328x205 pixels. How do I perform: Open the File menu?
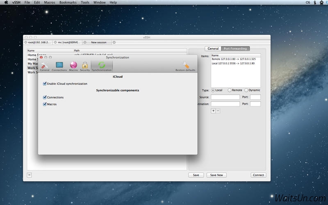27,2
